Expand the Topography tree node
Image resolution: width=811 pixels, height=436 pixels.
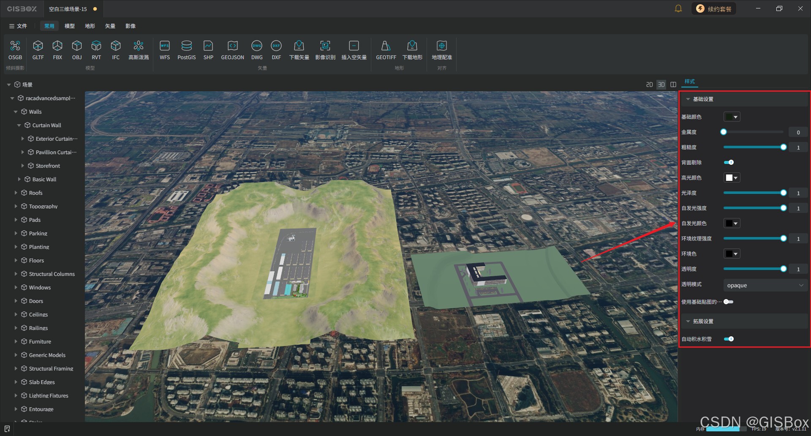pos(16,206)
